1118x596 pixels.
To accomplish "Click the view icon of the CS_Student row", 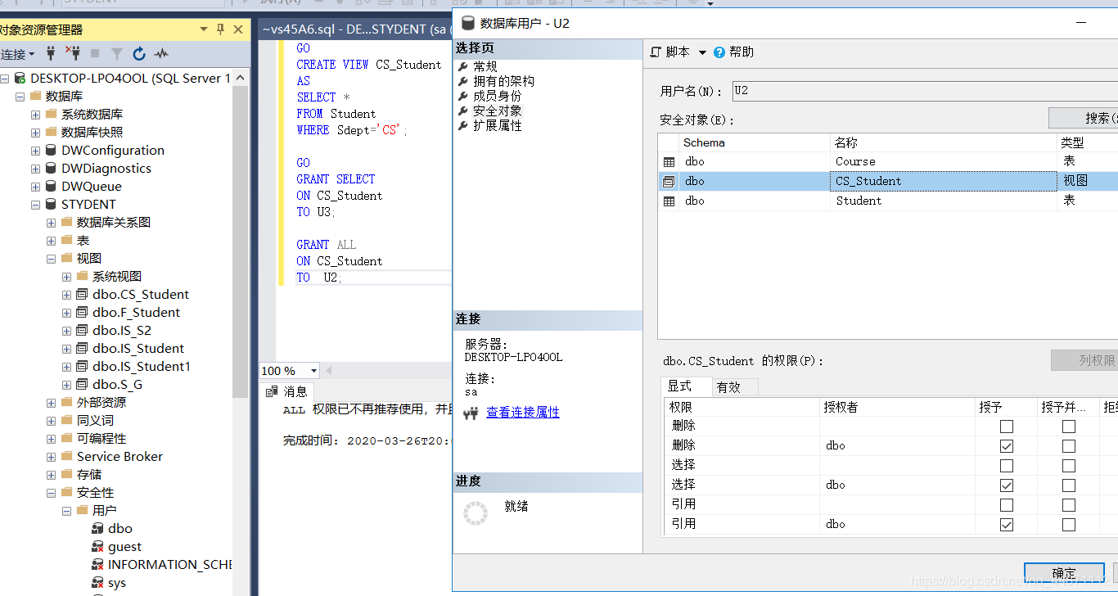I will pos(669,182).
